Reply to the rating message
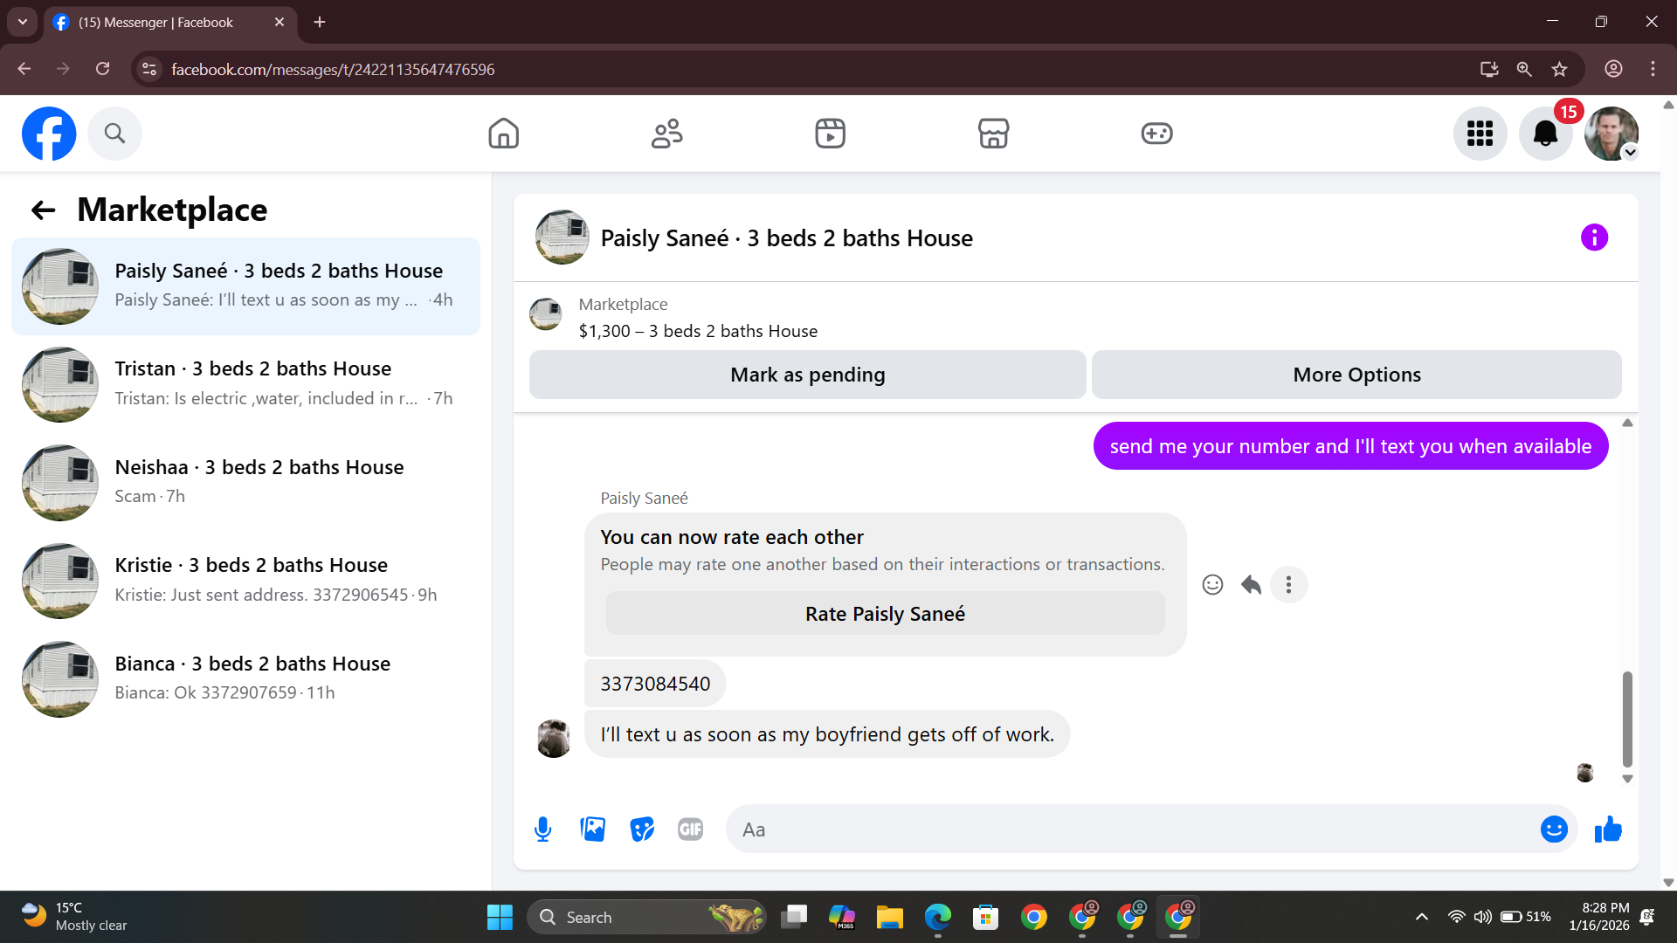Screen dimensions: 1677x943 (1251, 585)
